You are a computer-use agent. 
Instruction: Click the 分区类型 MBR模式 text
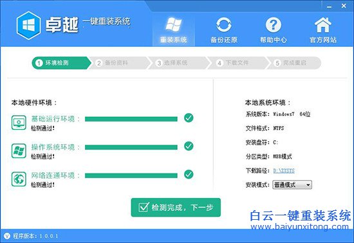click(268, 156)
